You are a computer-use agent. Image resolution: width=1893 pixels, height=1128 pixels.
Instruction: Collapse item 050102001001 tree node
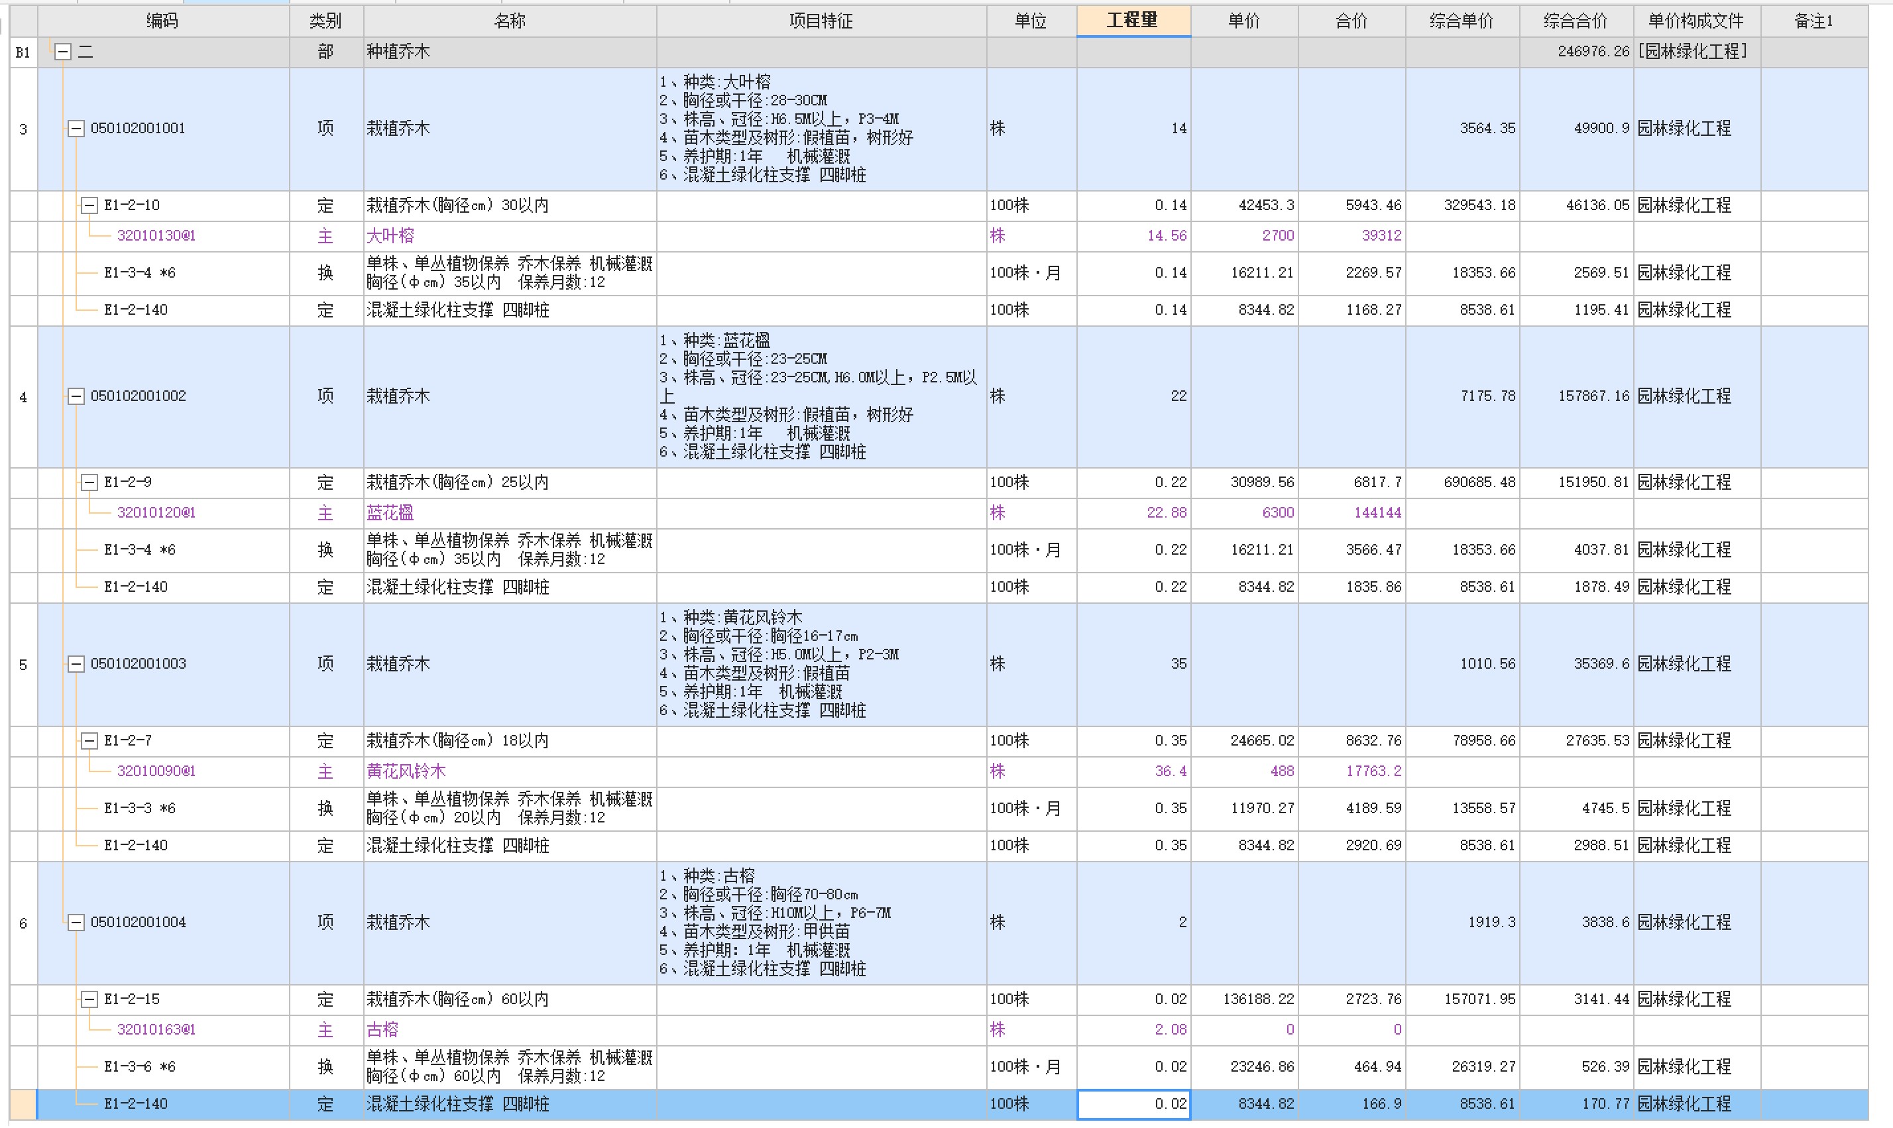click(76, 129)
